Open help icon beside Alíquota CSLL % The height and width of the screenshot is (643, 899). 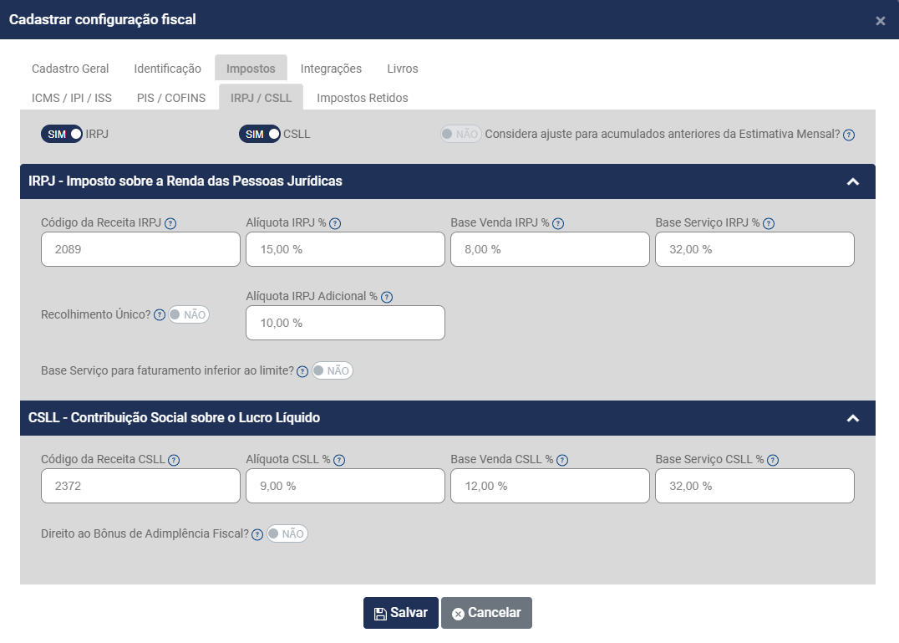click(x=339, y=460)
